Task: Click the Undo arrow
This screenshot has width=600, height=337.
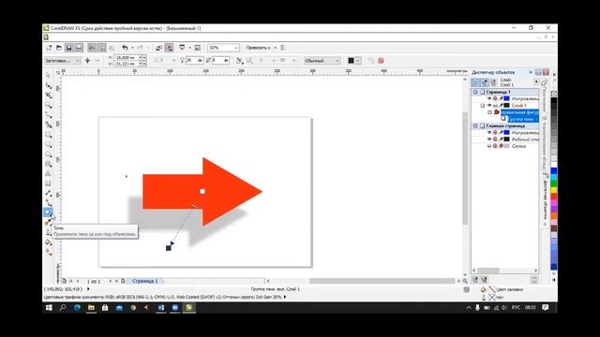Action: click(x=125, y=48)
